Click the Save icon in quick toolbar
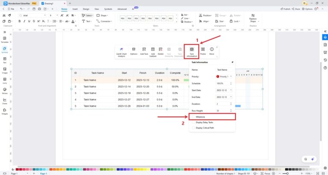Image resolution: width=328 pixels, height=175 pixels. click(x=34, y=9)
